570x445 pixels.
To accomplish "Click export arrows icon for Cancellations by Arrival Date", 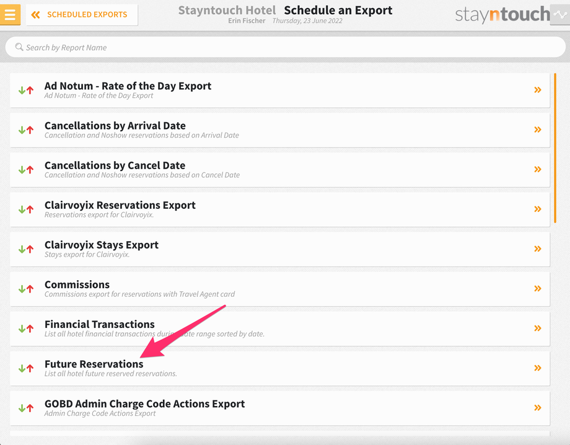I will (x=26, y=130).
